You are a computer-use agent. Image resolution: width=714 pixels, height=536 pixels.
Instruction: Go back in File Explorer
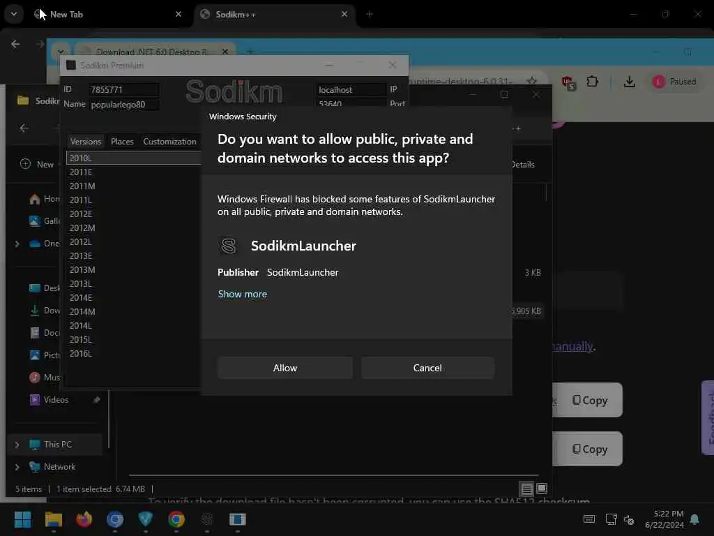[x=24, y=128]
